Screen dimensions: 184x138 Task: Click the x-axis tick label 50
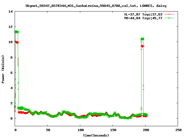coord(48,130)
